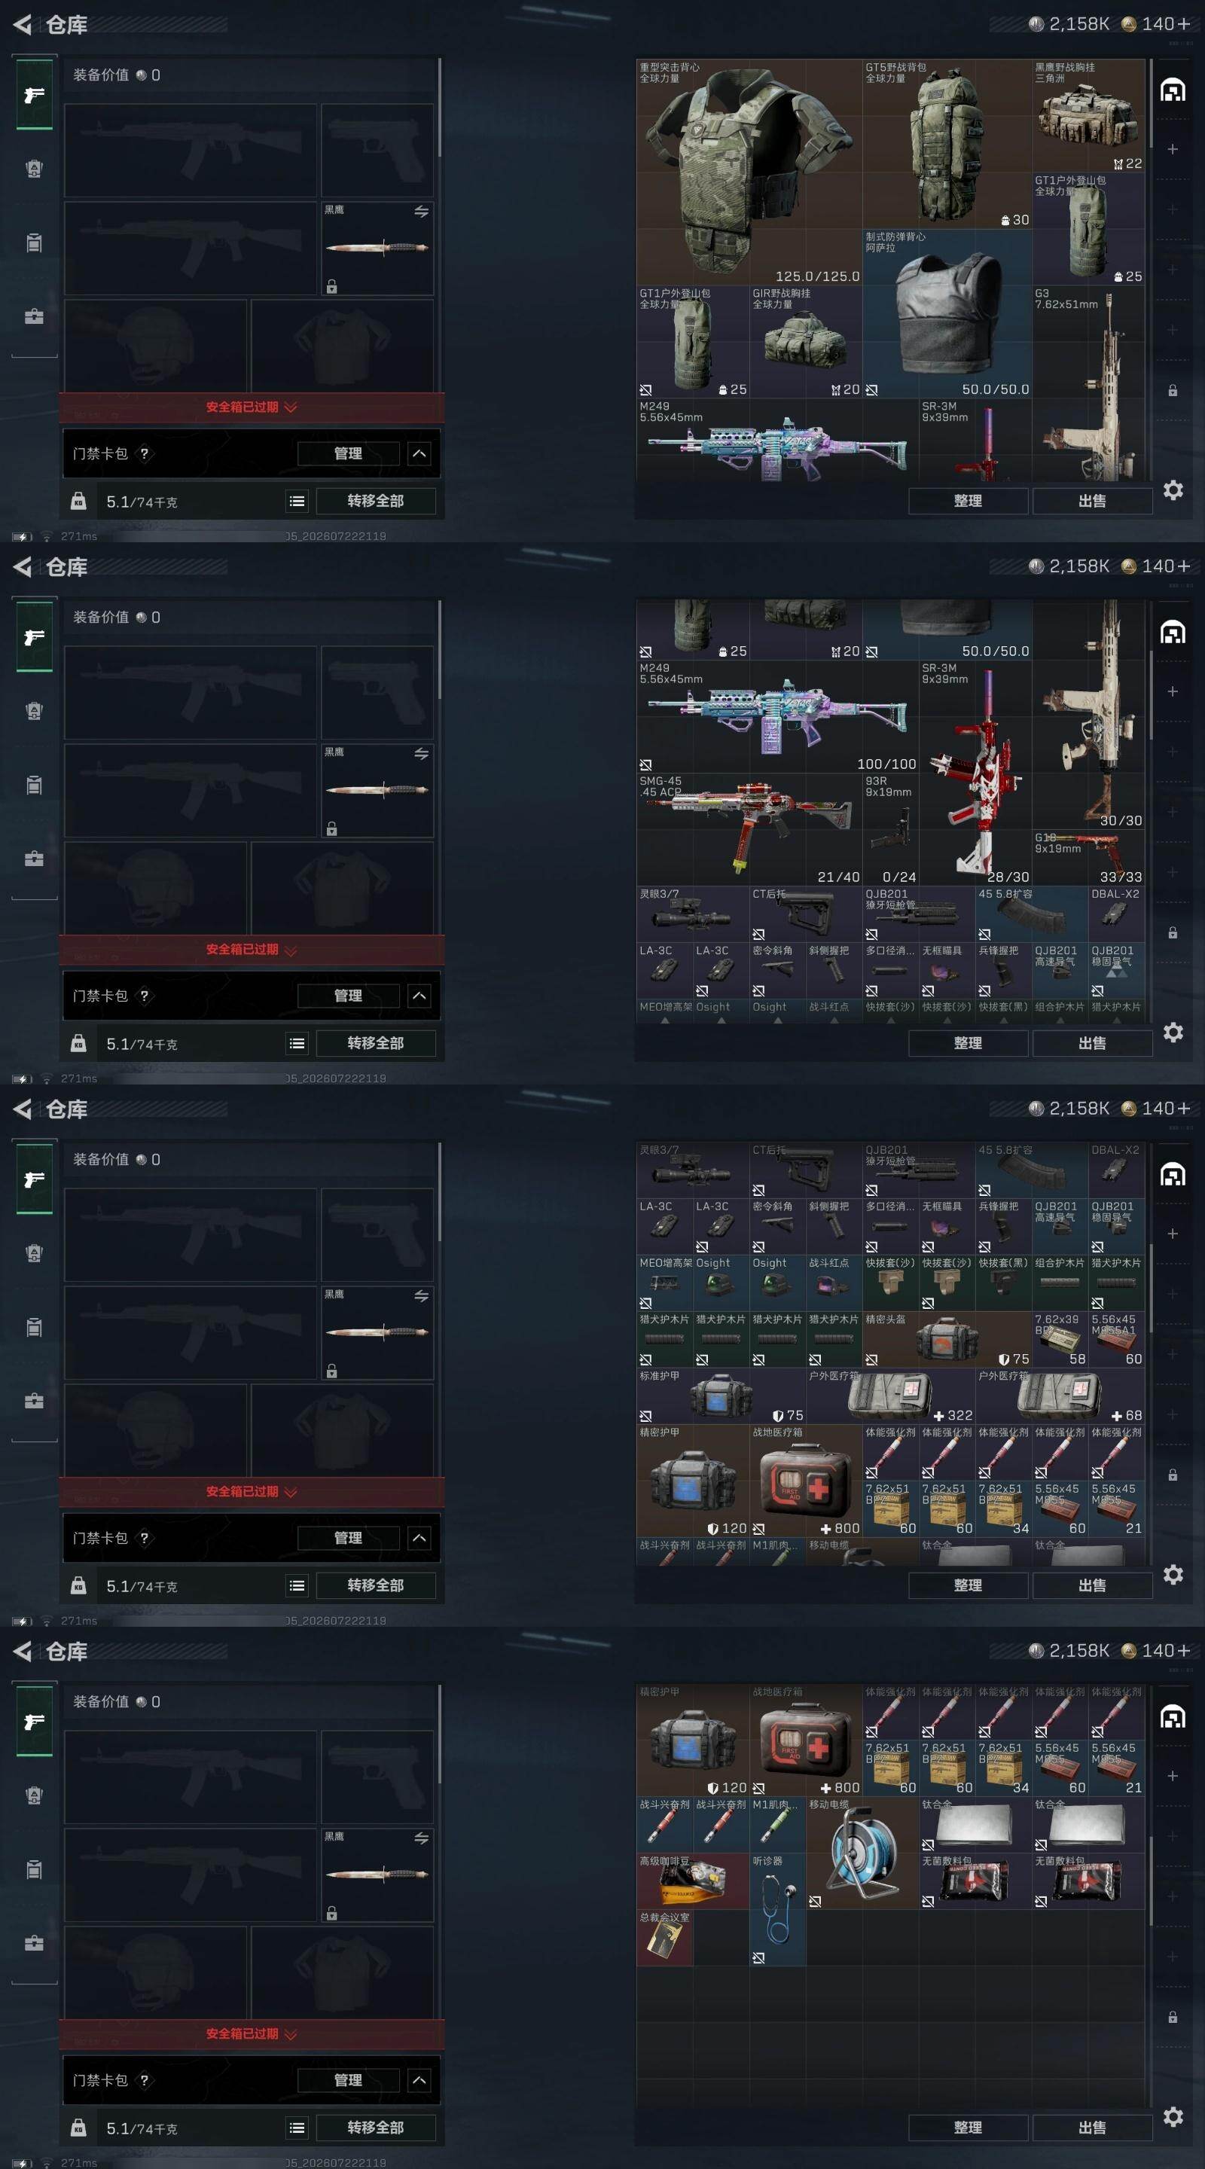Viewport: 1205px width, 2169px height.
Task: Select the red SR-3M showing 28/30
Action: (x=975, y=773)
